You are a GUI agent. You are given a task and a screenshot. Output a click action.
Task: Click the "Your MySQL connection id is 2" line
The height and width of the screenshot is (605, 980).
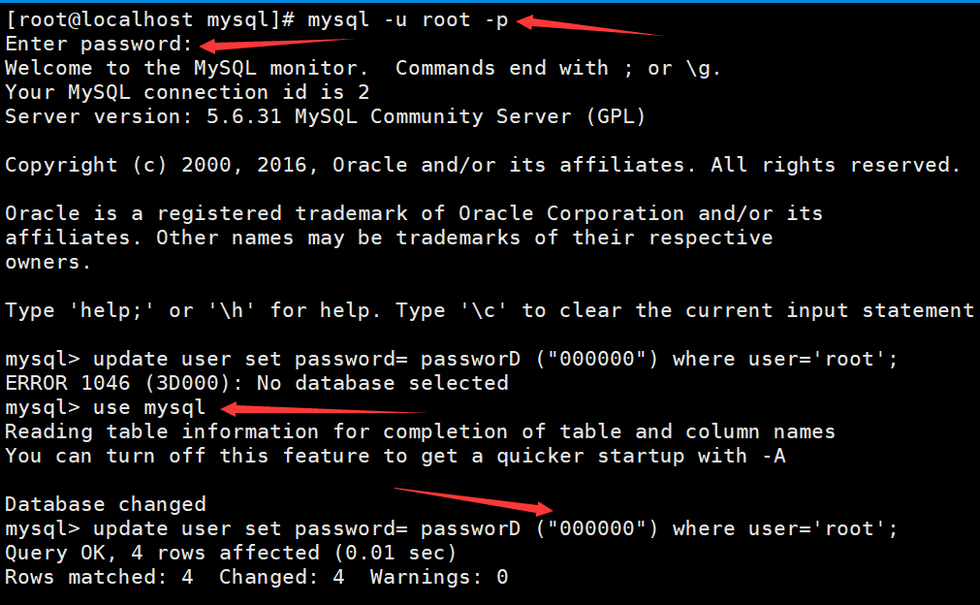coord(187,92)
